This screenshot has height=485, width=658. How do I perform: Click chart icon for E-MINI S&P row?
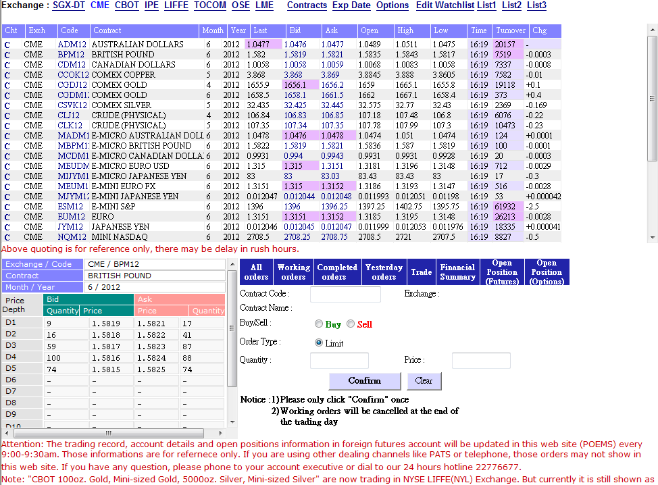click(x=7, y=207)
